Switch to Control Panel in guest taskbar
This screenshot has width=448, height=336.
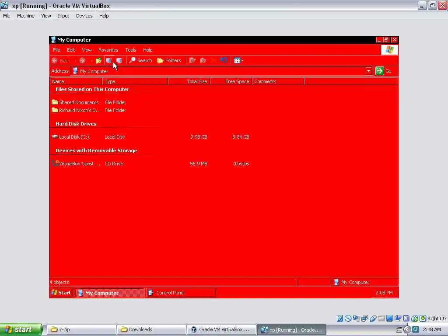[x=181, y=293]
